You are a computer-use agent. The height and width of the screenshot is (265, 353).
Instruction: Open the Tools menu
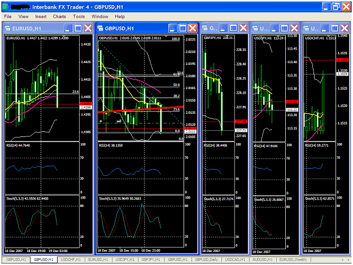(79, 16)
